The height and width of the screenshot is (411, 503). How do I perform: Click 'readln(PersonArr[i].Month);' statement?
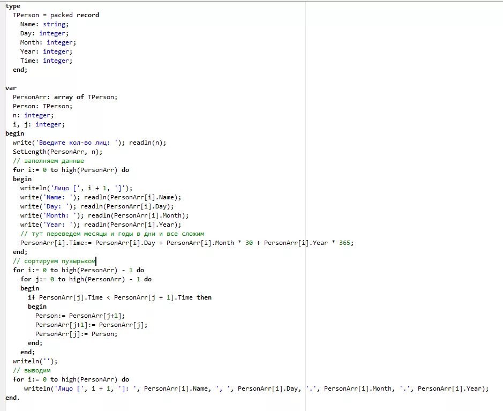click(x=138, y=215)
